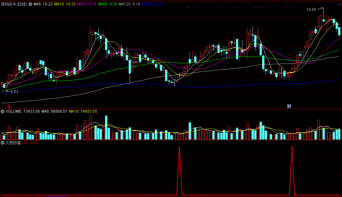Click the volume MA10: 74653.55 label
The image size is (342, 197).
tap(83, 111)
